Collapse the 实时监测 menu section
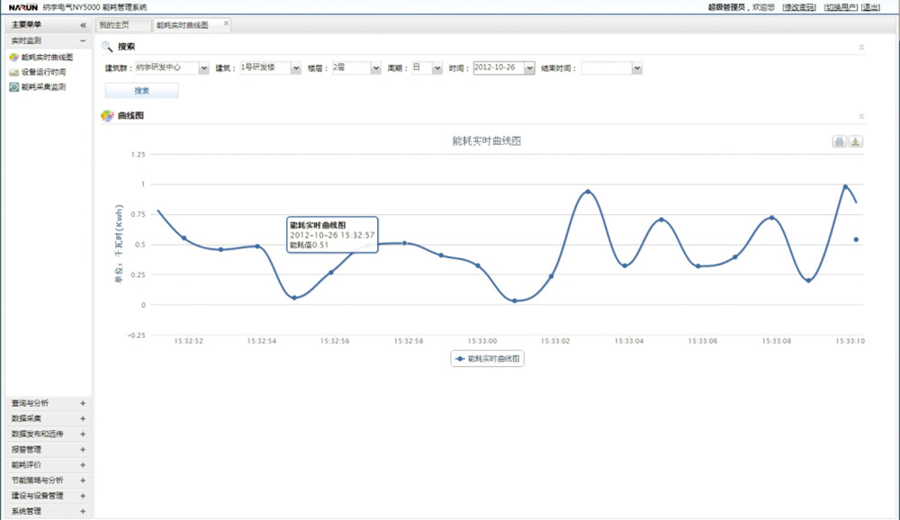The width and height of the screenshot is (900, 520). (83, 40)
